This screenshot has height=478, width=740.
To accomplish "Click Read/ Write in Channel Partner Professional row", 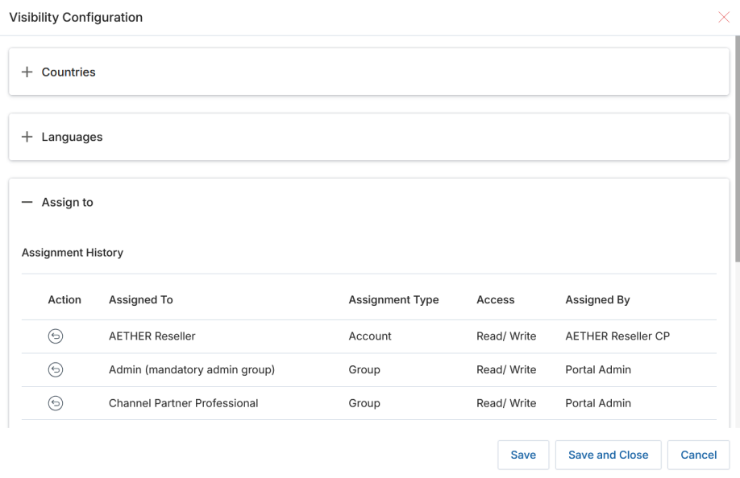I will point(506,403).
